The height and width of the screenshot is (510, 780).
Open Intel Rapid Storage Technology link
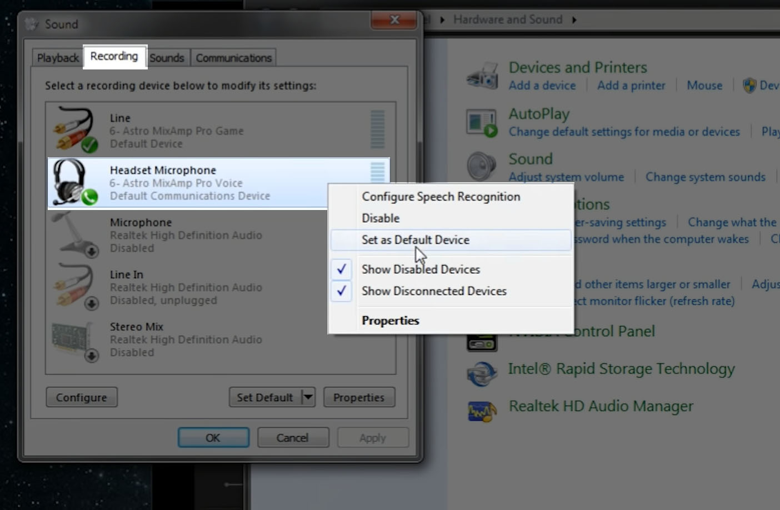click(x=621, y=369)
